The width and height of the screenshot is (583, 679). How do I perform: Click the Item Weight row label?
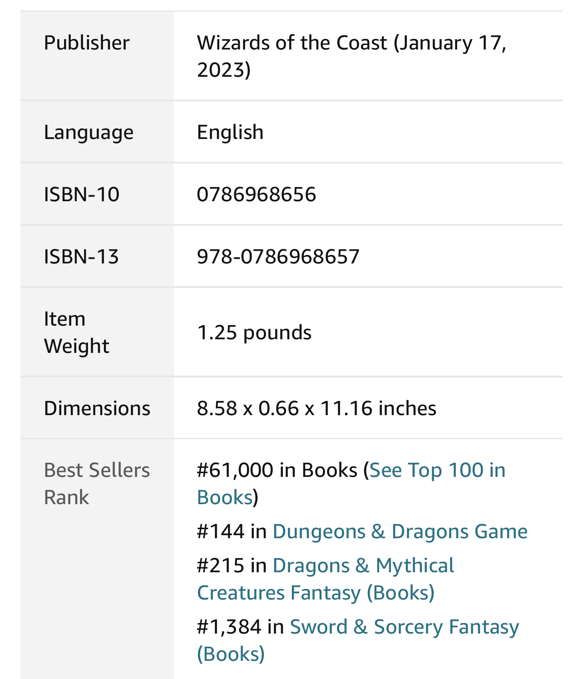point(76,332)
